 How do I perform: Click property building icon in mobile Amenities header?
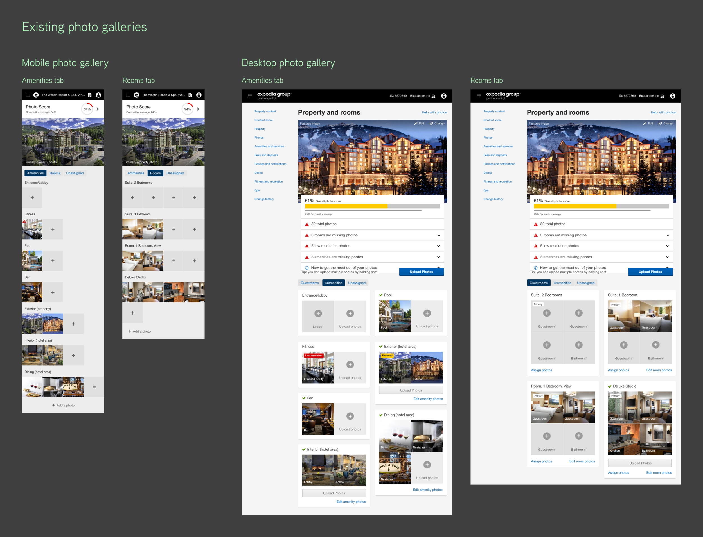pos(90,95)
